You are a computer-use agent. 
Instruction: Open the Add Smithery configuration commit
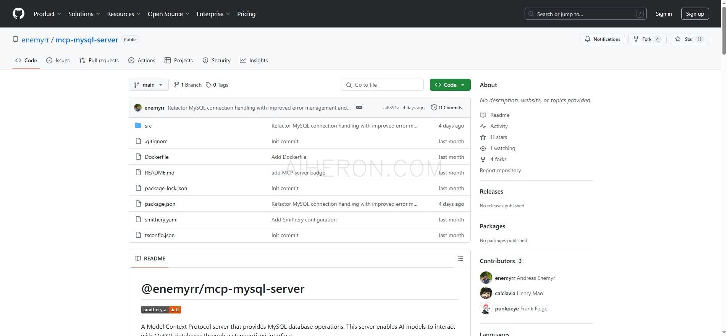click(304, 220)
